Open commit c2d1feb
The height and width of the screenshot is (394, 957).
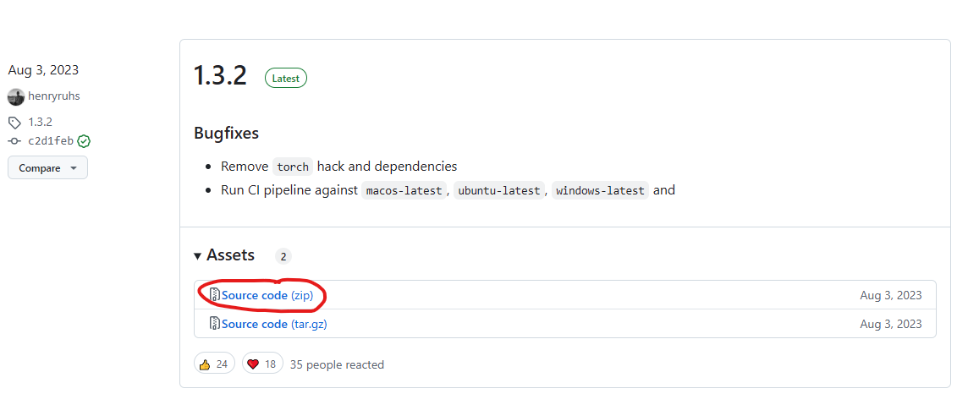51,141
